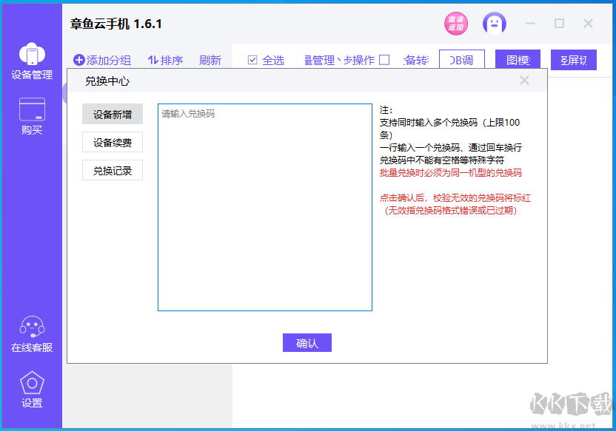Close the 兑换中心 dialog

point(524,81)
